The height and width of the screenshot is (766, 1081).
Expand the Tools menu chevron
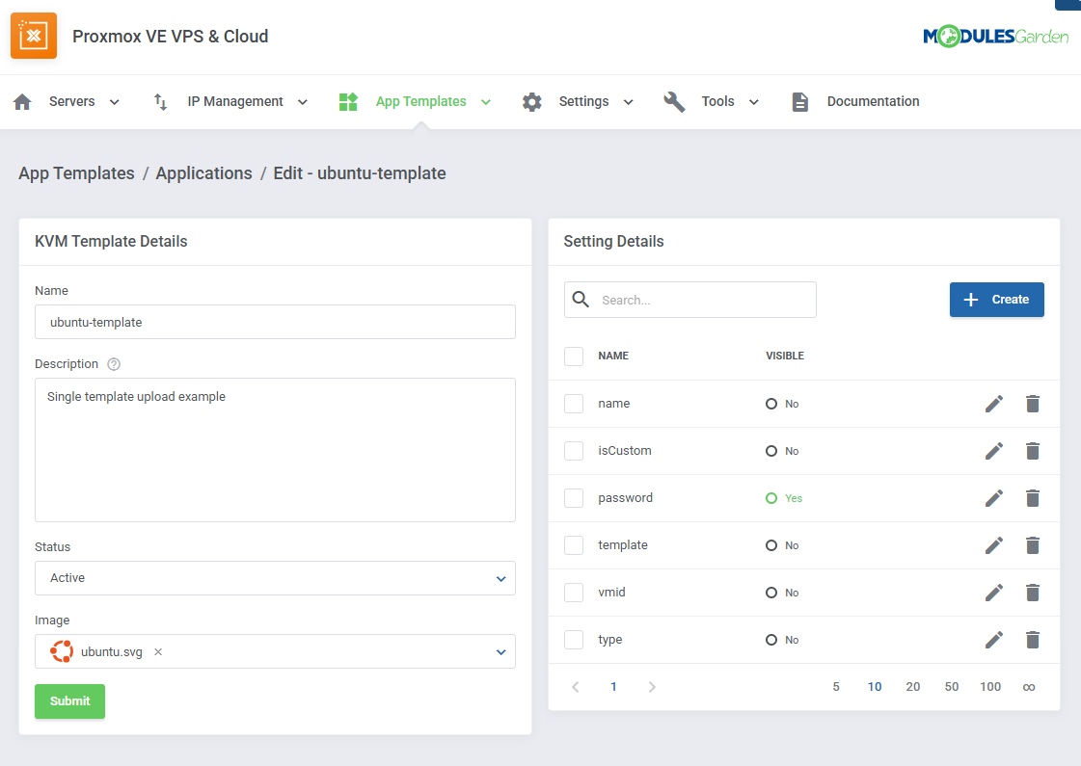point(754,102)
